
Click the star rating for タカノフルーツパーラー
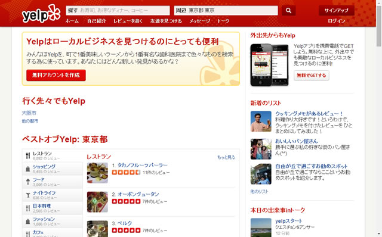[126, 172]
